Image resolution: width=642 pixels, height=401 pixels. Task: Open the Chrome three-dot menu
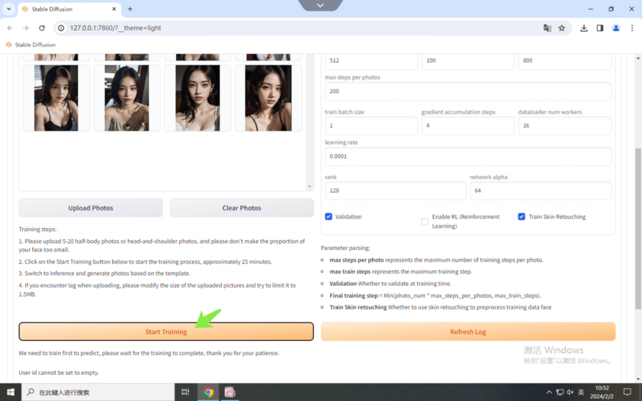click(x=632, y=28)
